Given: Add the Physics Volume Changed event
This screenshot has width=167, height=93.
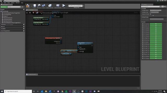Looking at the screenshot, I should tap(156, 54).
